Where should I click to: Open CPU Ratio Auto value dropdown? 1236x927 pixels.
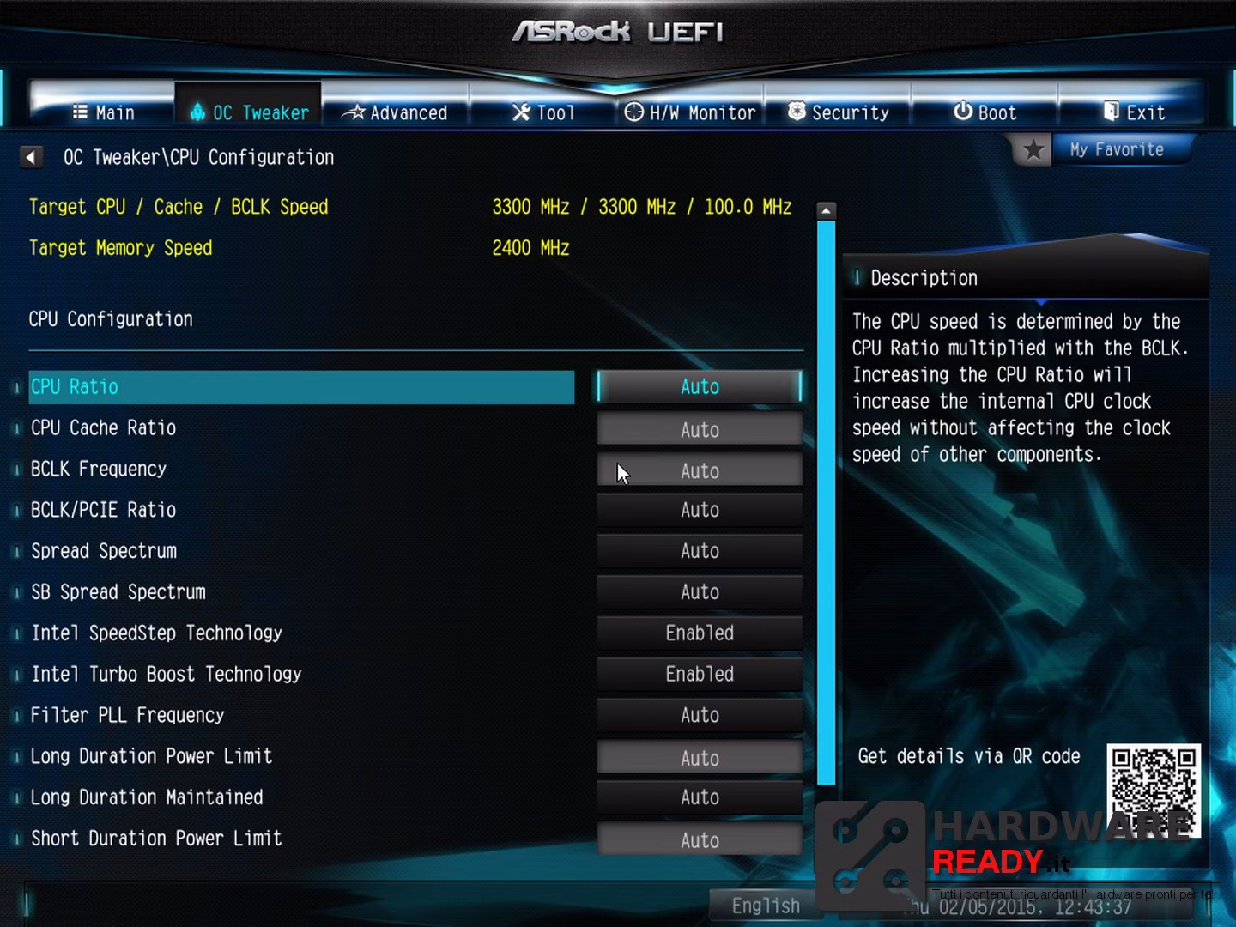click(x=700, y=387)
